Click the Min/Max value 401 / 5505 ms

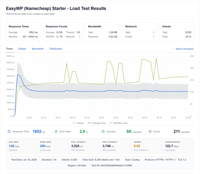(30, 37)
